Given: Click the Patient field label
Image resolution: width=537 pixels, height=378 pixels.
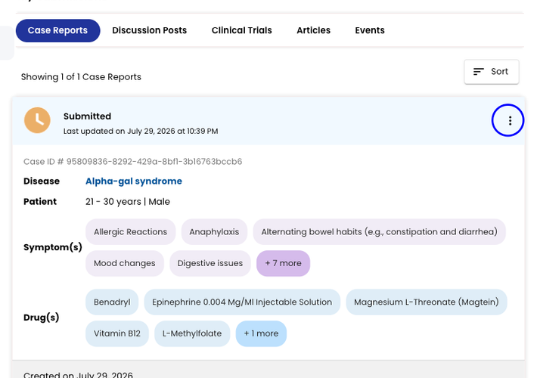Looking at the screenshot, I should [x=40, y=202].
